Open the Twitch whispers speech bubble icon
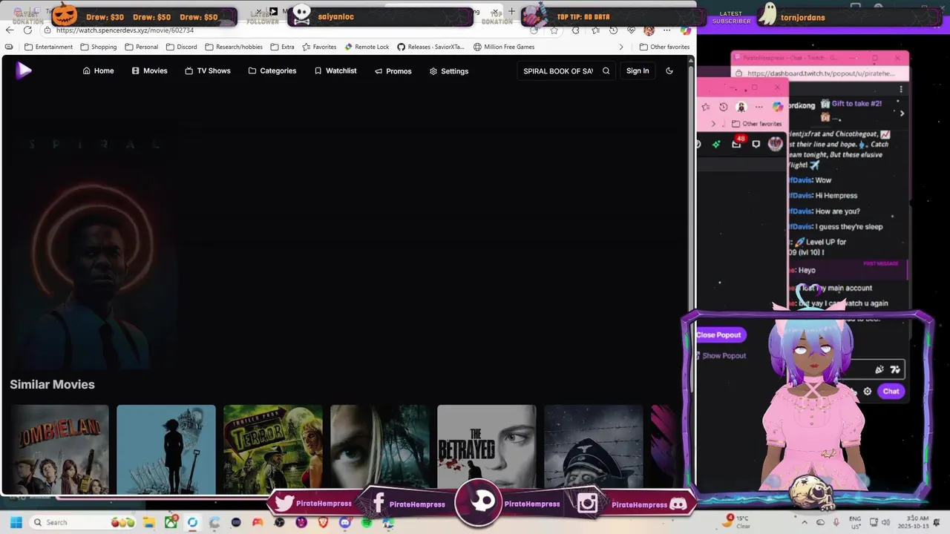The height and width of the screenshot is (534, 950). (x=756, y=144)
